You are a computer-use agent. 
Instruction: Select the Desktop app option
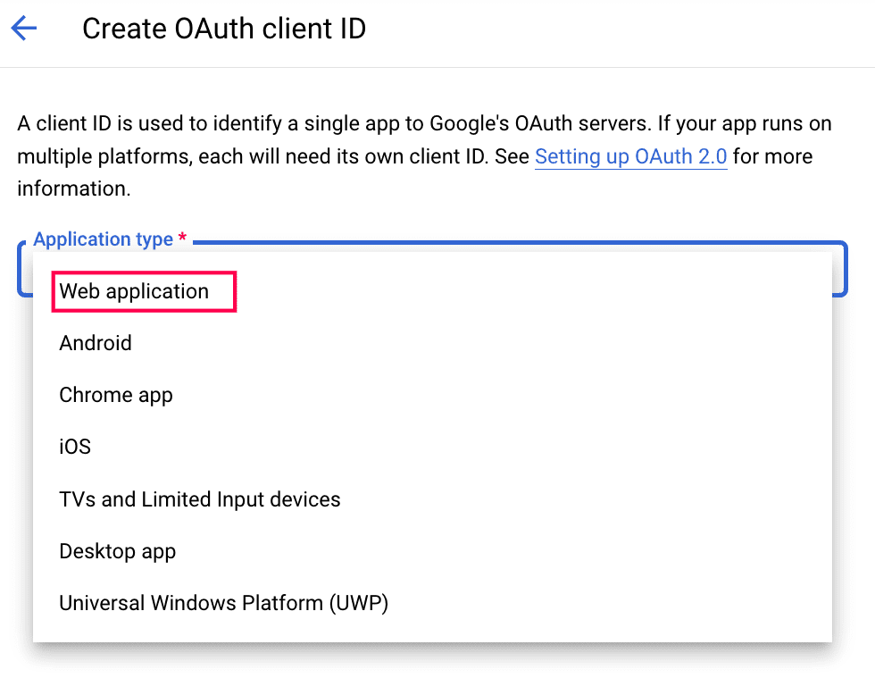(x=432, y=551)
